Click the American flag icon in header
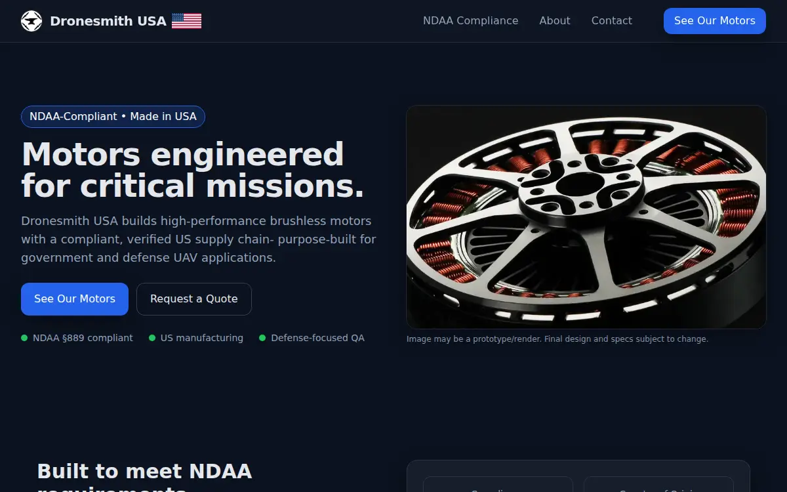The image size is (787, 492). pos(186,21)
